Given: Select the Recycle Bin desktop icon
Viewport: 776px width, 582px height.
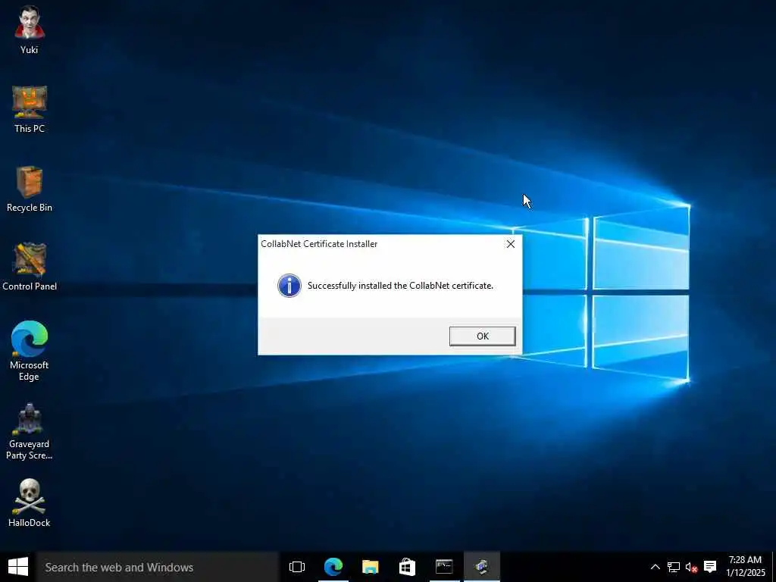Looking at the screenshot, I should click(30, 189).
